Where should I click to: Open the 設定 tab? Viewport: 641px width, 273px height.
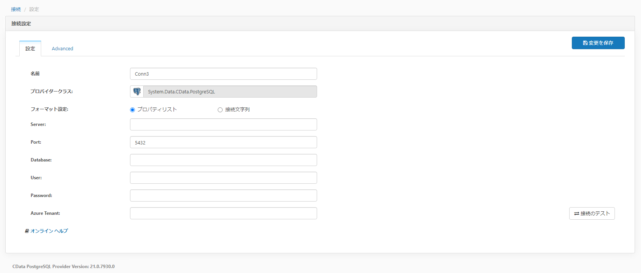click(x=30, y=49)
